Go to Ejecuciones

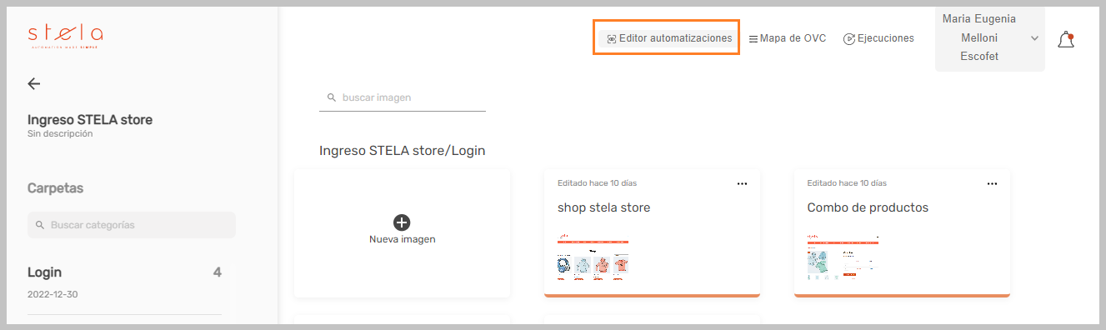[878, 38]
